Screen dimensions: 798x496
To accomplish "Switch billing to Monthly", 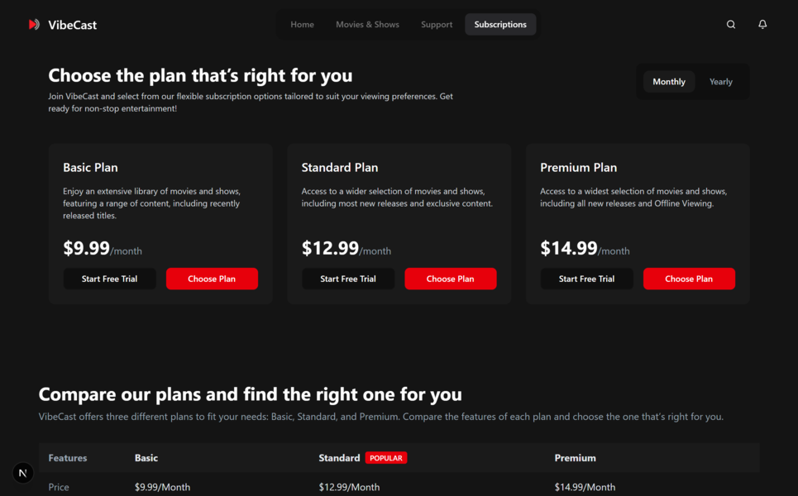I will coord(669,82).
